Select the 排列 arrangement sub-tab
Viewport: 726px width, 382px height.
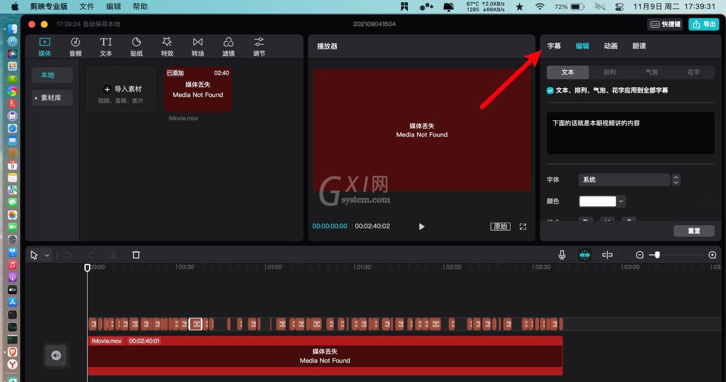click(609, 72)
